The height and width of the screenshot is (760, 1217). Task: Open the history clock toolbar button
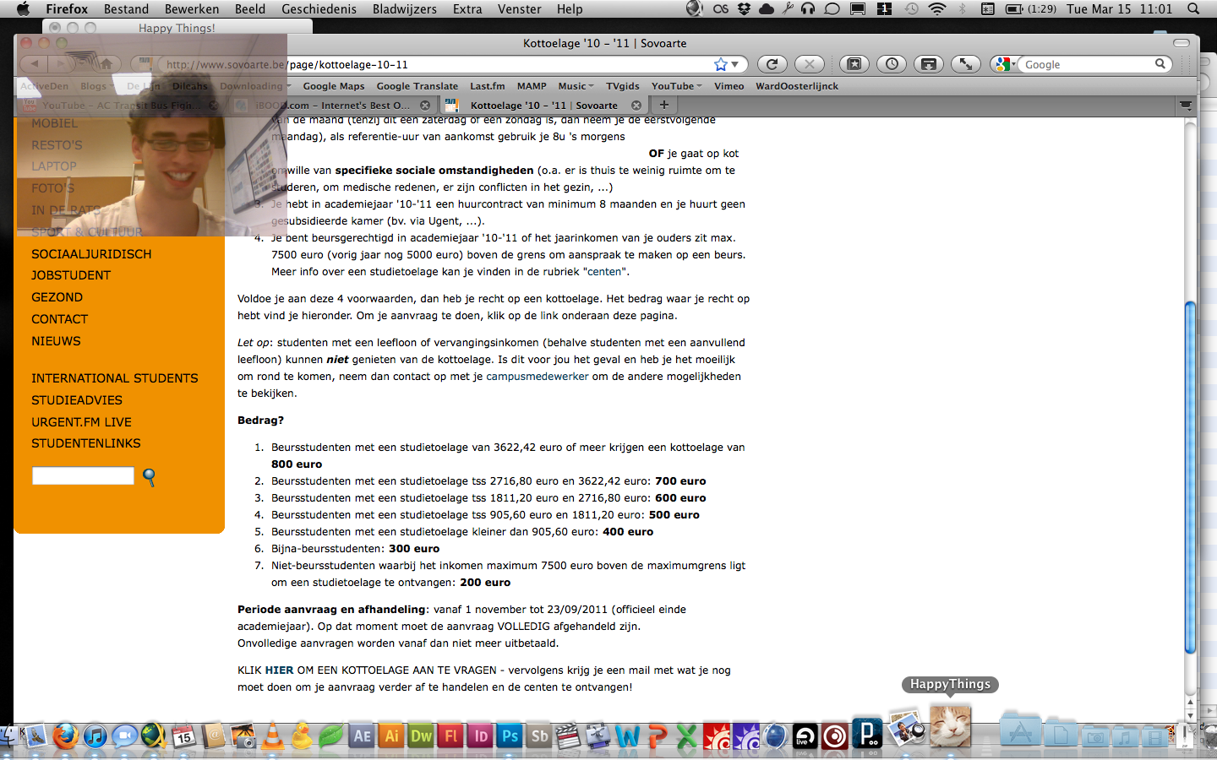click(892, 64)
